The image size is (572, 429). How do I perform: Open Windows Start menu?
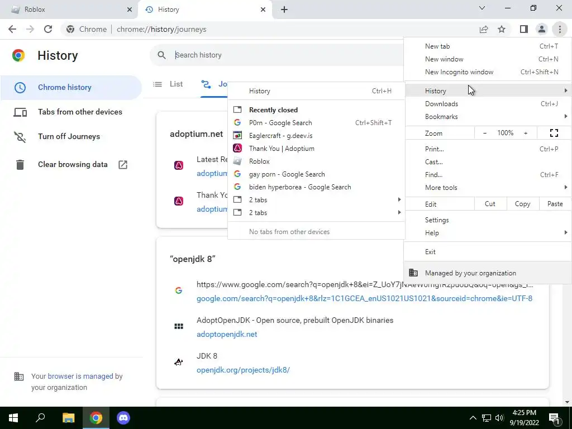(x=13, y=418)
